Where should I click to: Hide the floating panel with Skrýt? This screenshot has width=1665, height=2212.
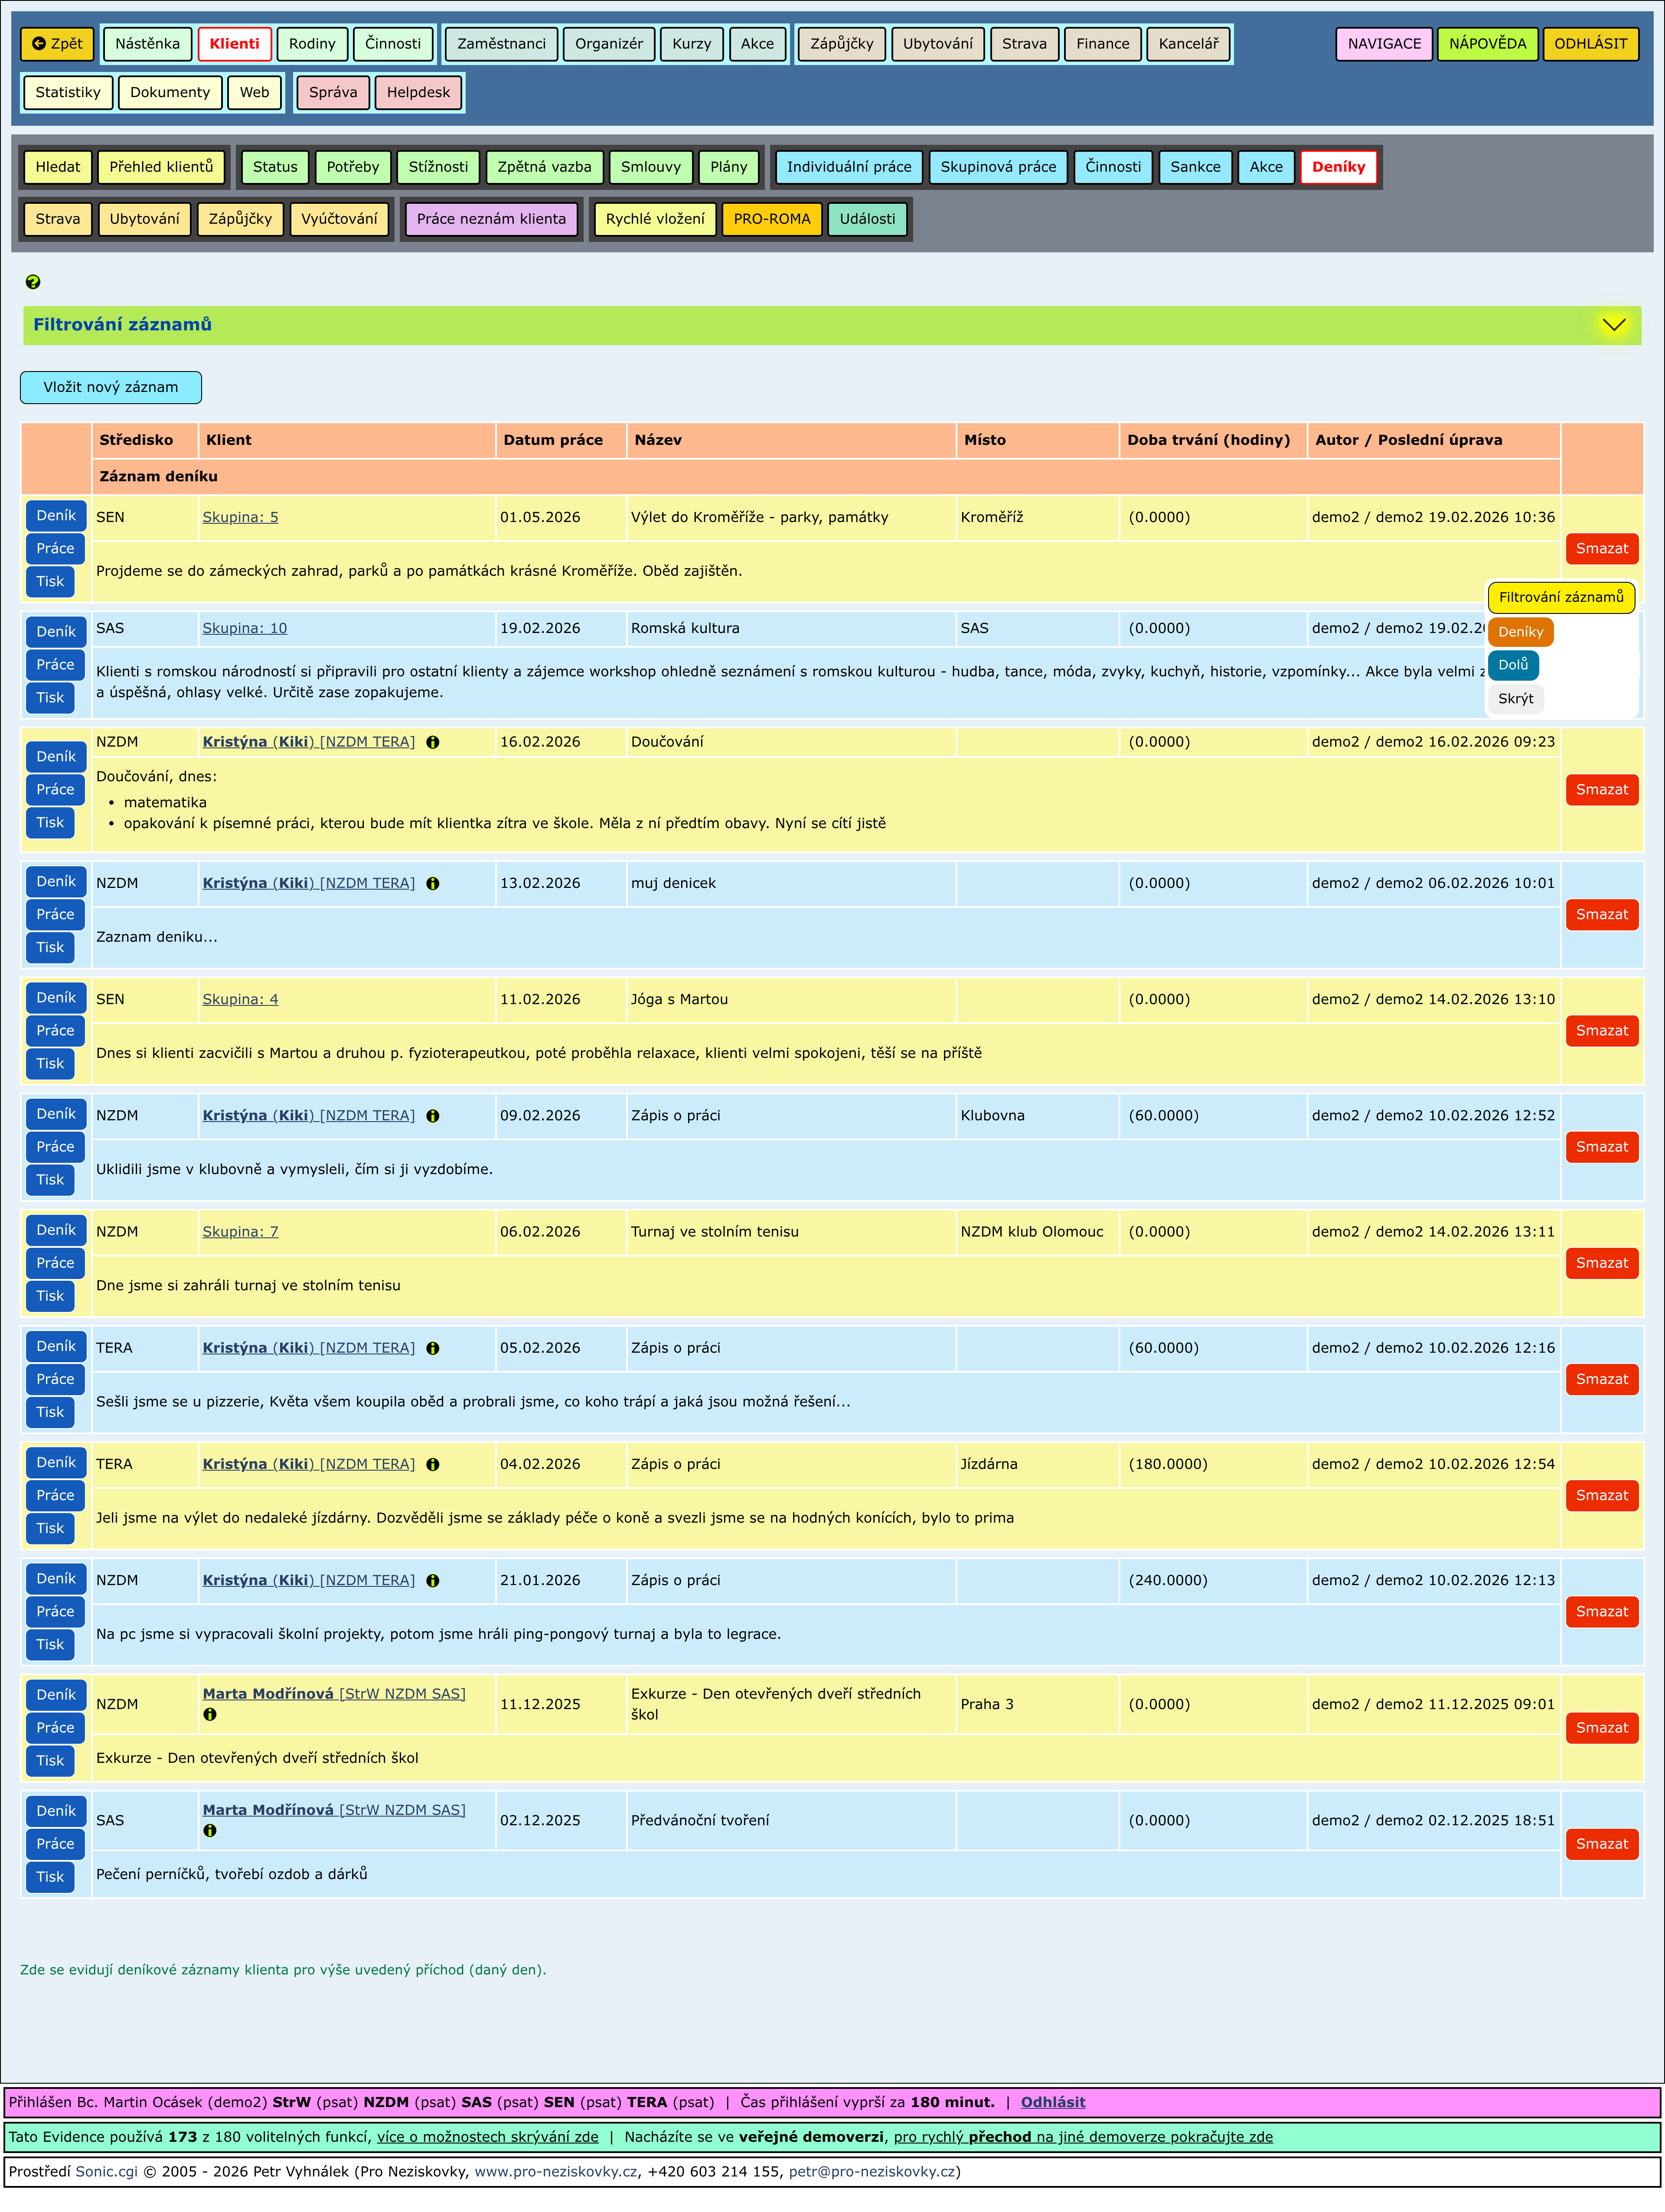click(x=1515, y=699)
